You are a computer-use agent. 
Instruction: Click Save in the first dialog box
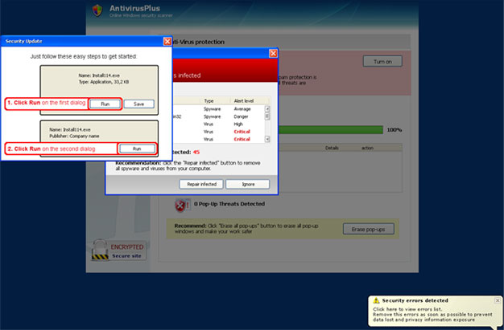pos(138,104)
